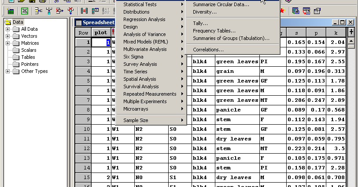Image resolution: width=358 pixels, height=187 pixels.
Task: Open submenu arrow beside Statistical Tests
Action: [182, 4]
